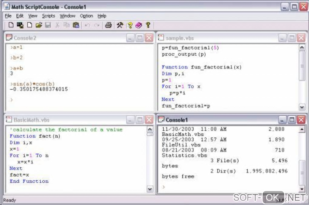Click 'Function fact(n)' line in BasicMath.vbs

click(35, 136)
